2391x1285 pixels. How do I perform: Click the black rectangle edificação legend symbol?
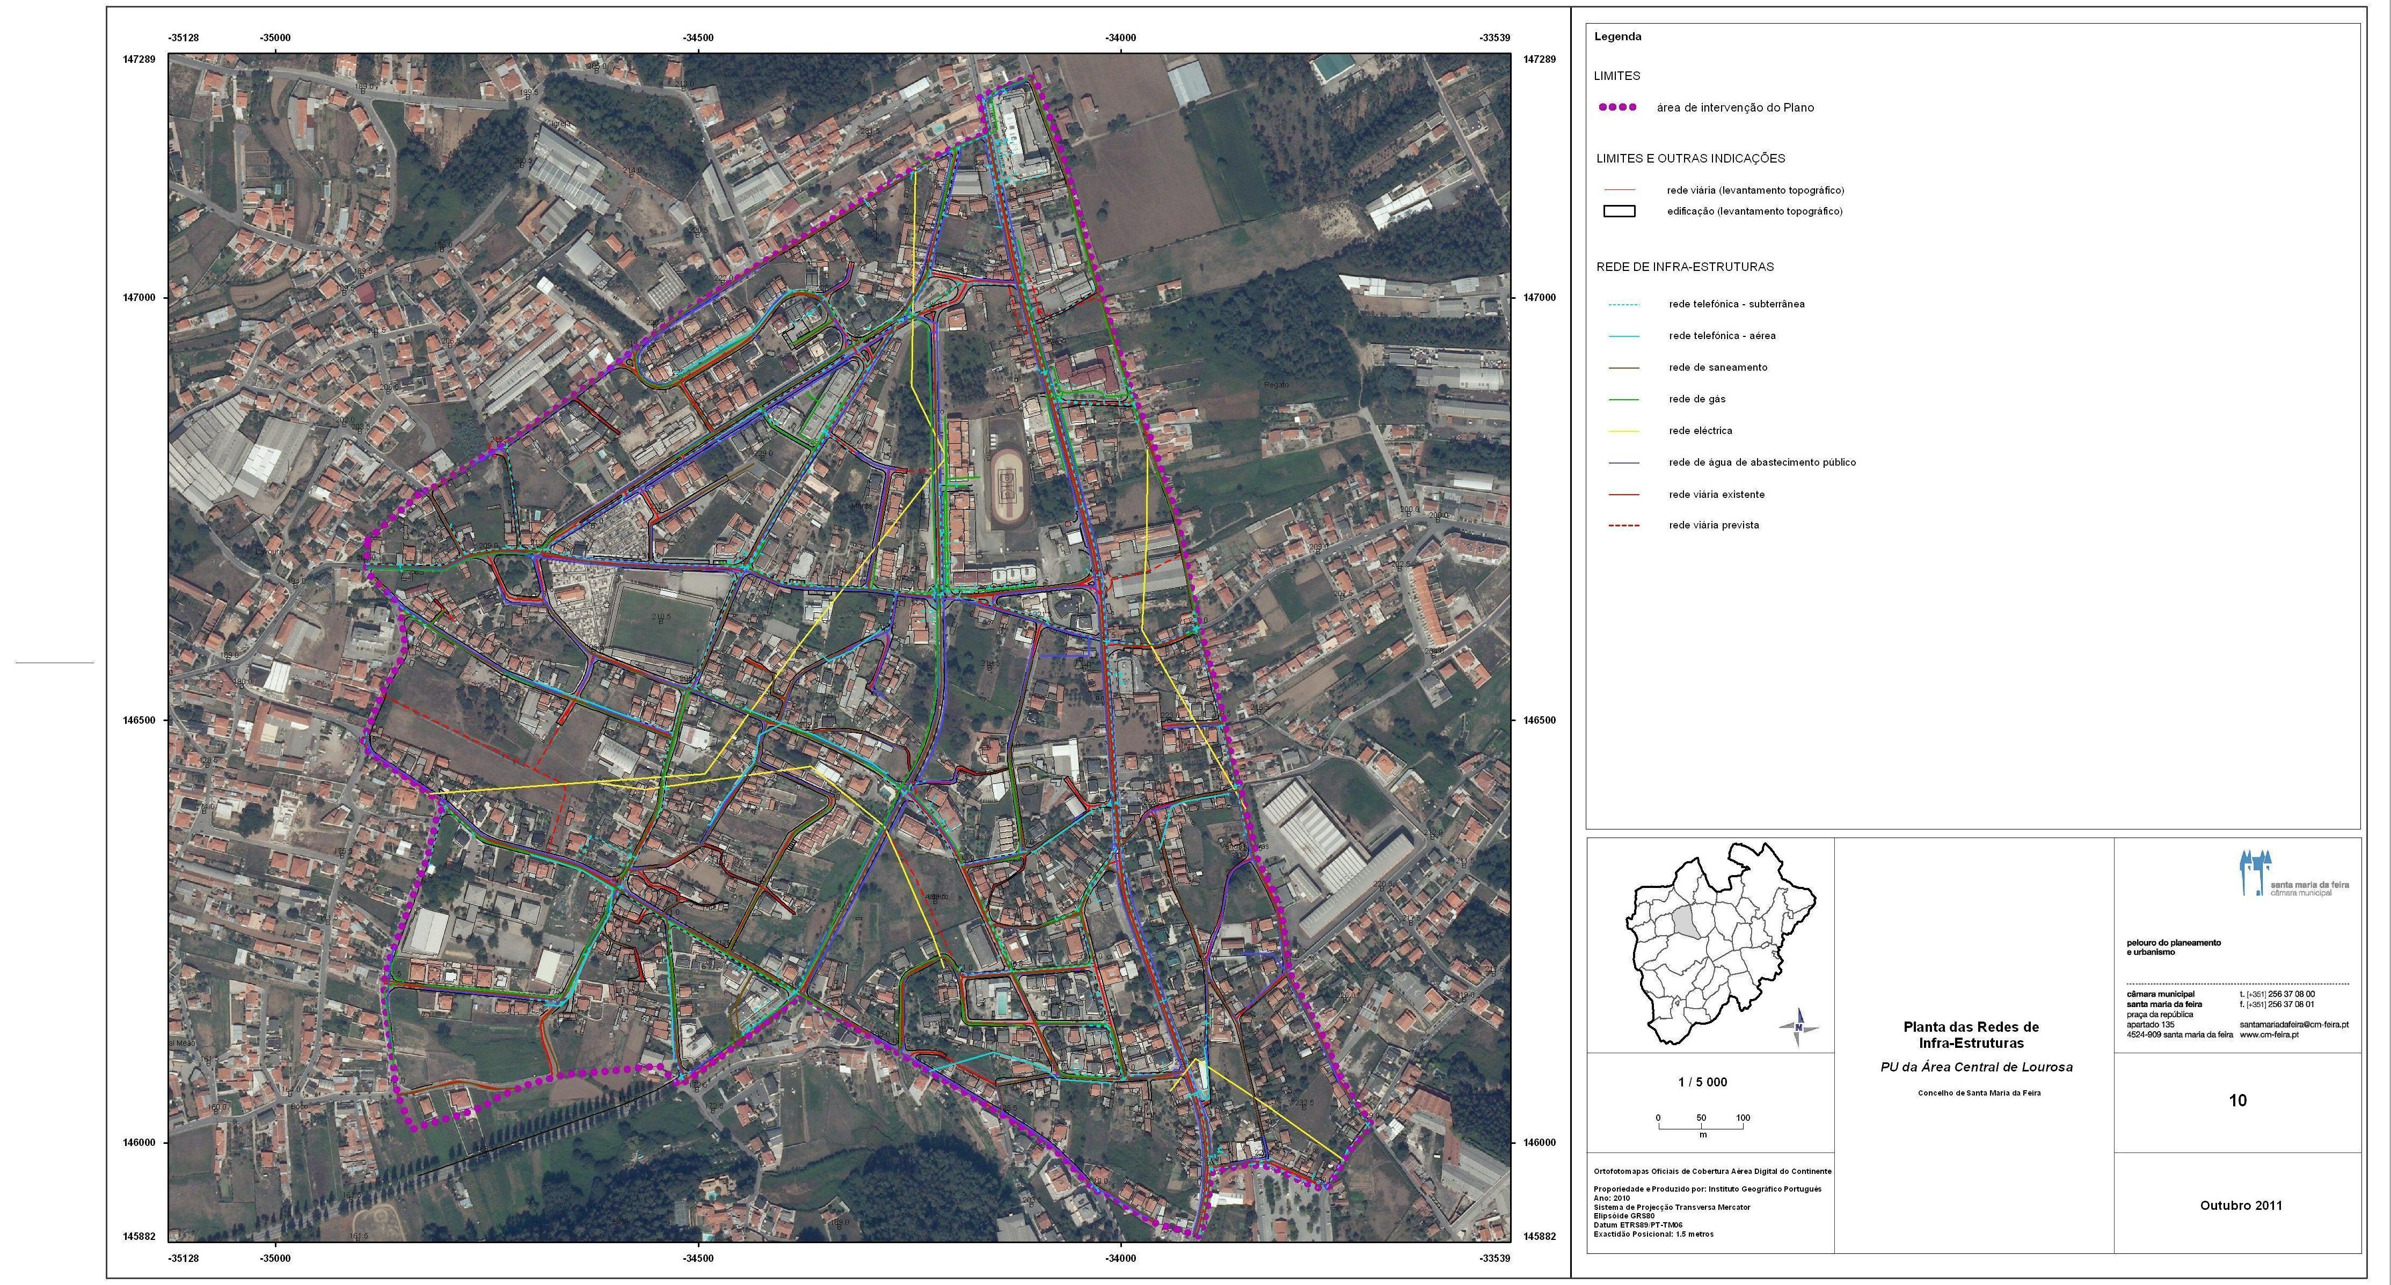(x=1619, y=211)
